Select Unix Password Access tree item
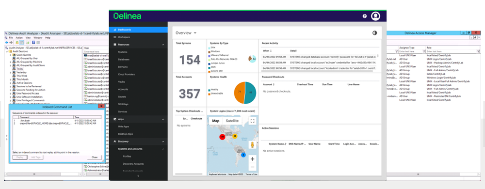The image size is (485, 189). pos(28,93)
